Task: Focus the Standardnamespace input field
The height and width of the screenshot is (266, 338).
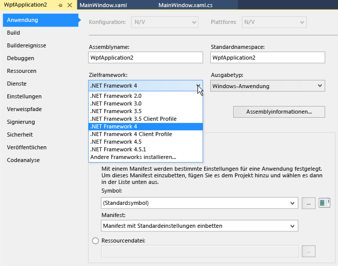Action: [x=268, y=58]
